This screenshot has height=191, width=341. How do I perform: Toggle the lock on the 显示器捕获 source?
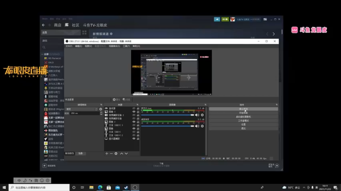(x=138, y=139)
